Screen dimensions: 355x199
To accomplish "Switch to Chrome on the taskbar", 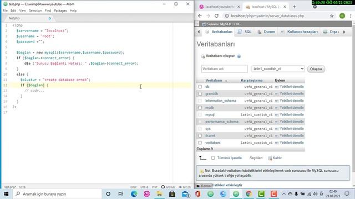I will 248,194.
